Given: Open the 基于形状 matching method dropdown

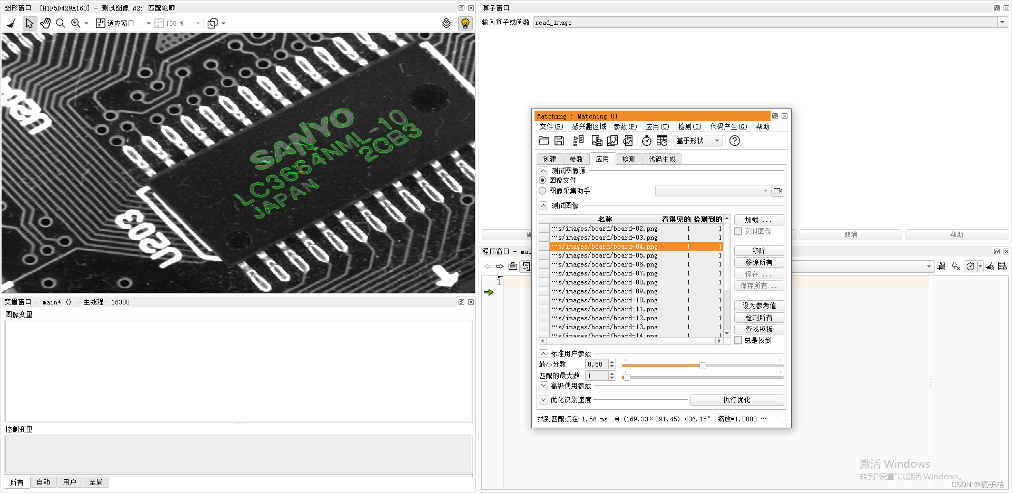Looking at the screenshot, I should 698,141.
